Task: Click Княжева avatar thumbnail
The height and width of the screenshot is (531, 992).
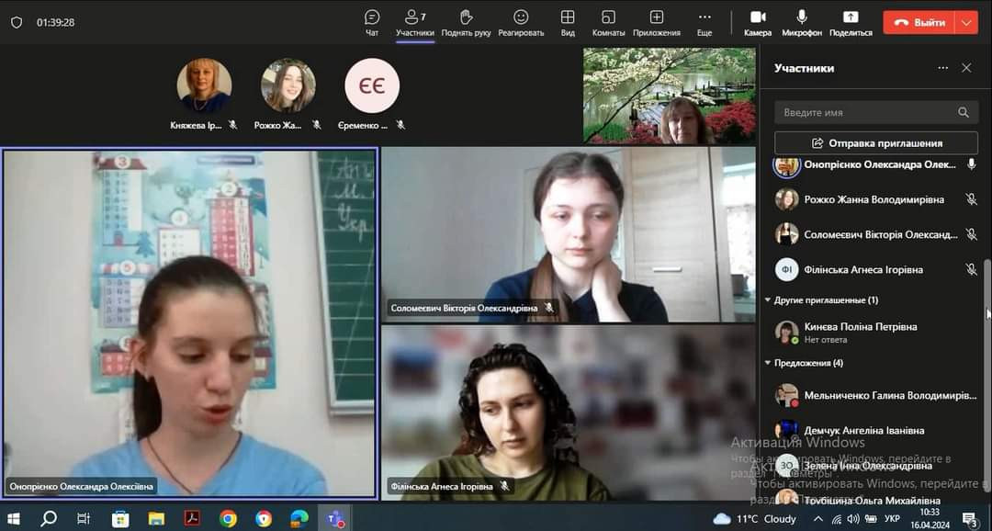Action: pos(204,85)
